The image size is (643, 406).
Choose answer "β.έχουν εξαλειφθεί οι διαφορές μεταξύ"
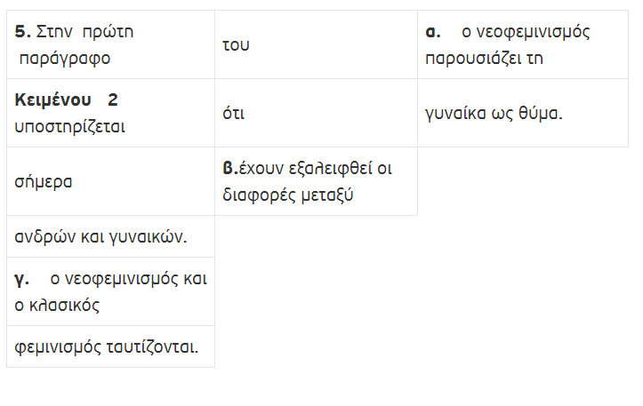(316, 181)
